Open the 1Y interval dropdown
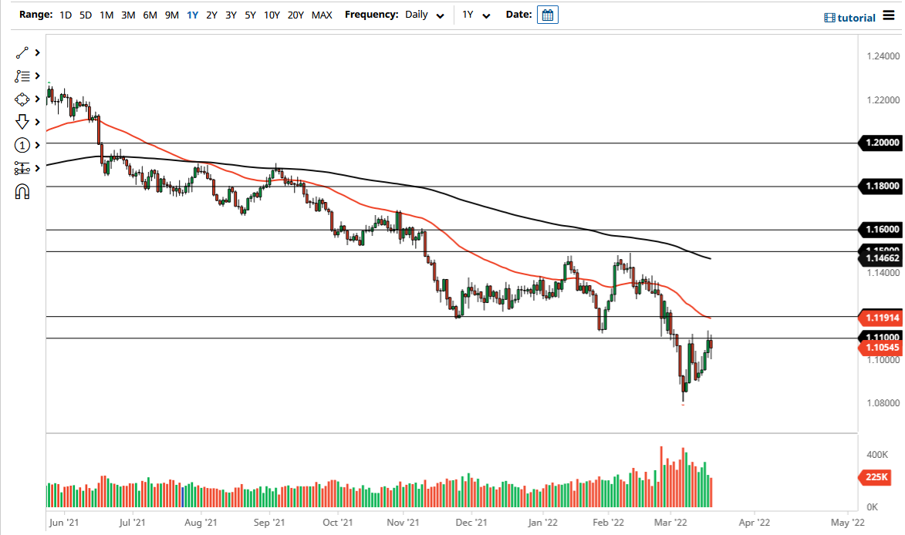The image size is (905, 535). (475, 14)
